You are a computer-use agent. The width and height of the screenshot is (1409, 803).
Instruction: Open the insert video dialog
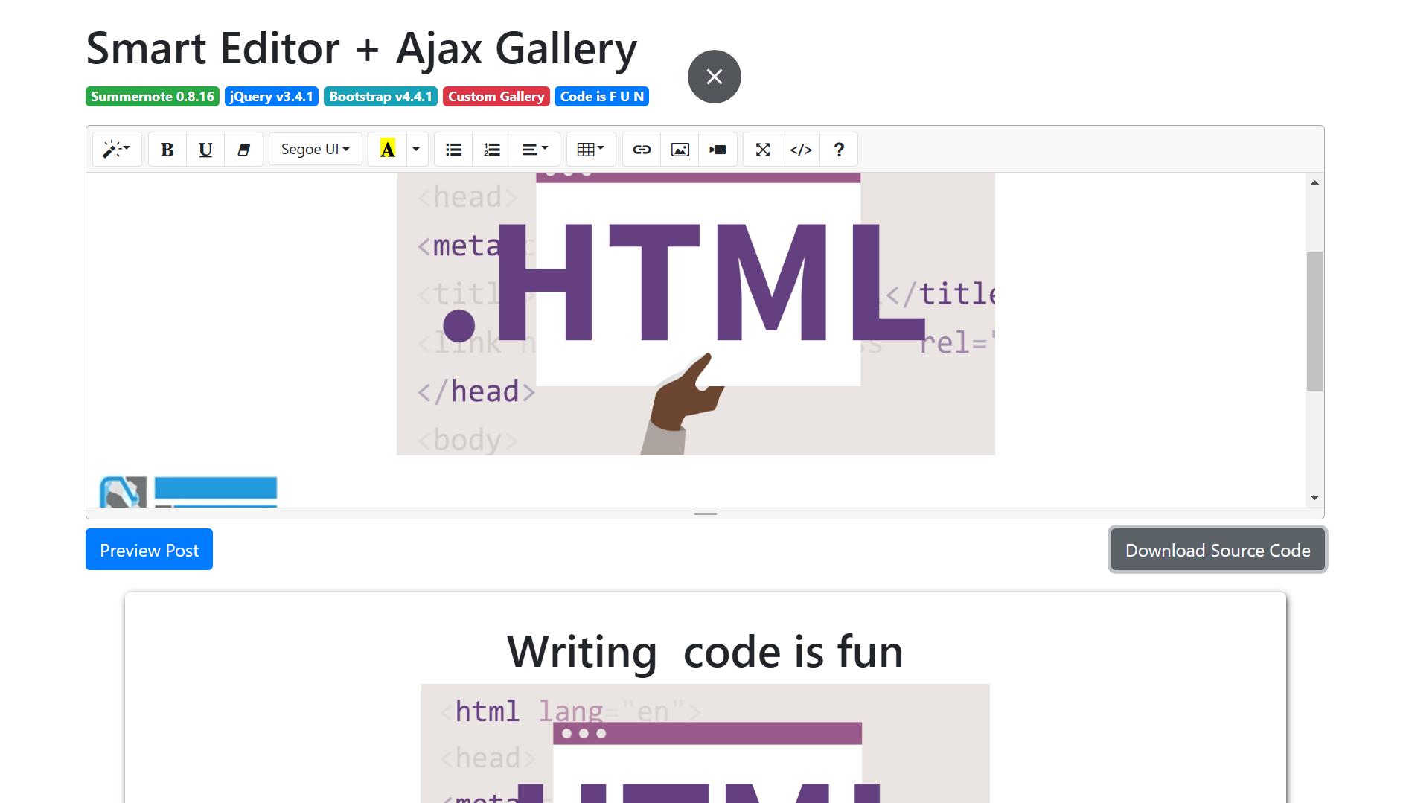pyautogui.click(x=718, y=149)
